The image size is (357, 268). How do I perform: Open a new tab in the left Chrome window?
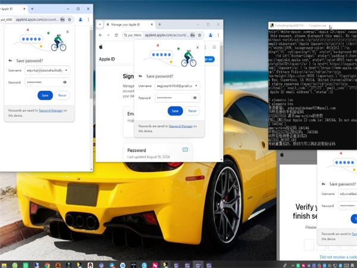[x=32, y=9]
